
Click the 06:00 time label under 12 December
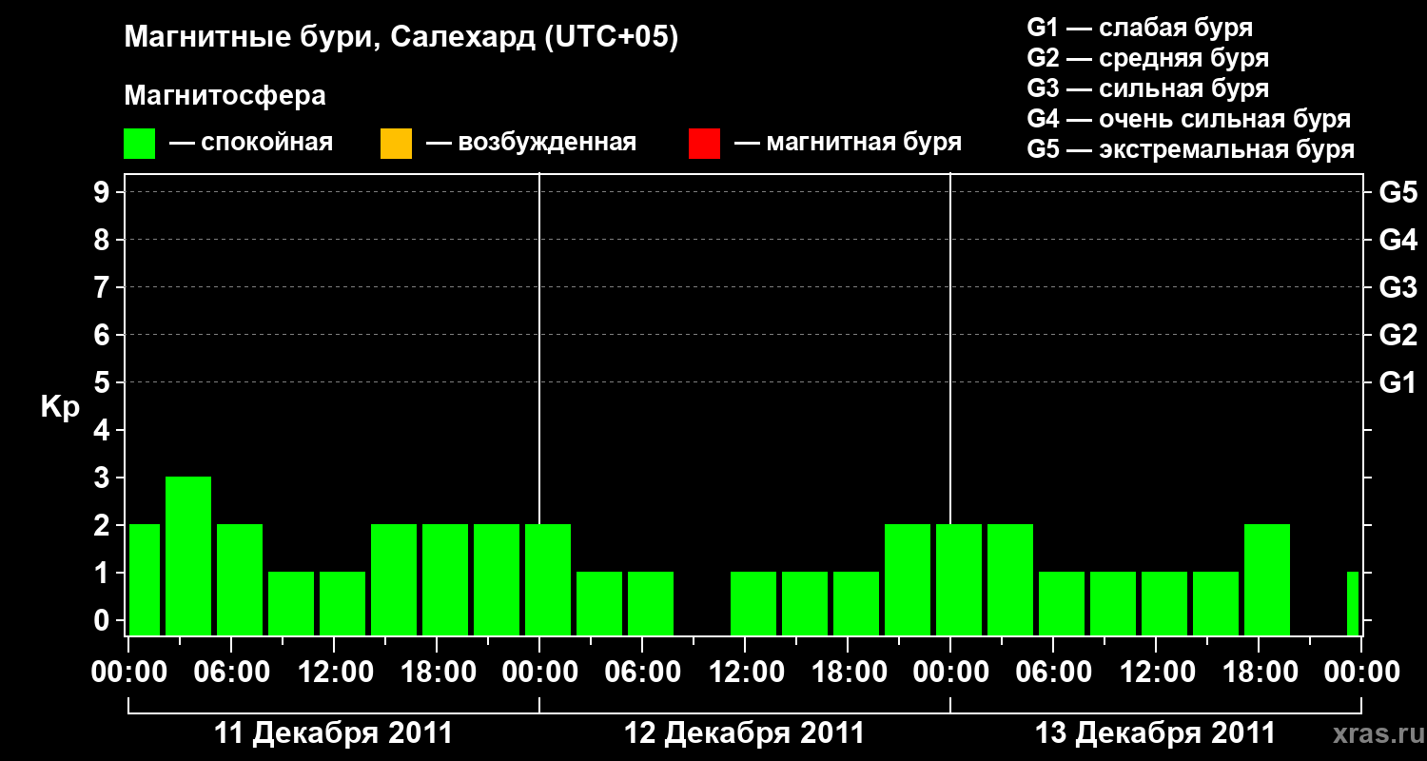(x=642, y=673)
